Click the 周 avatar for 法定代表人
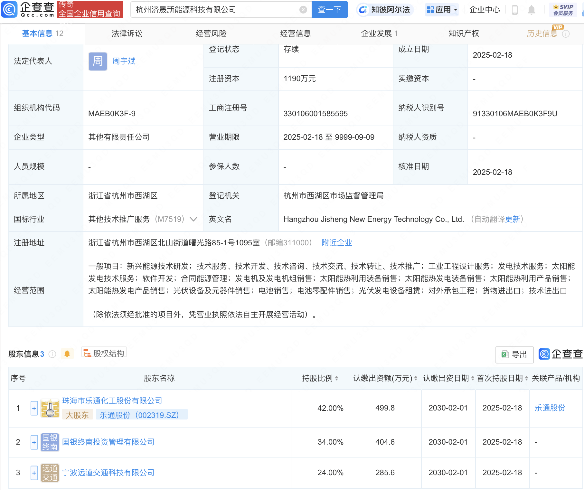The width and height of the screenshot is (584, 490). point(97,61)
